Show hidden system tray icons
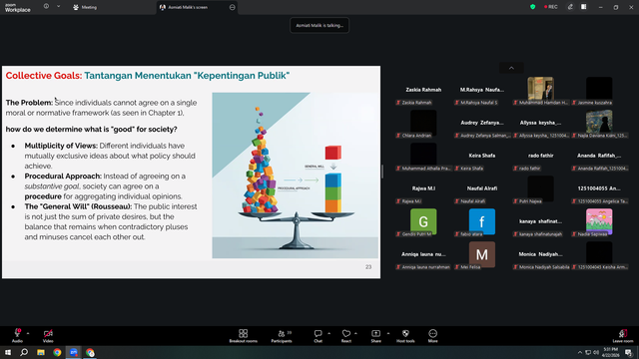 (580, 352)
